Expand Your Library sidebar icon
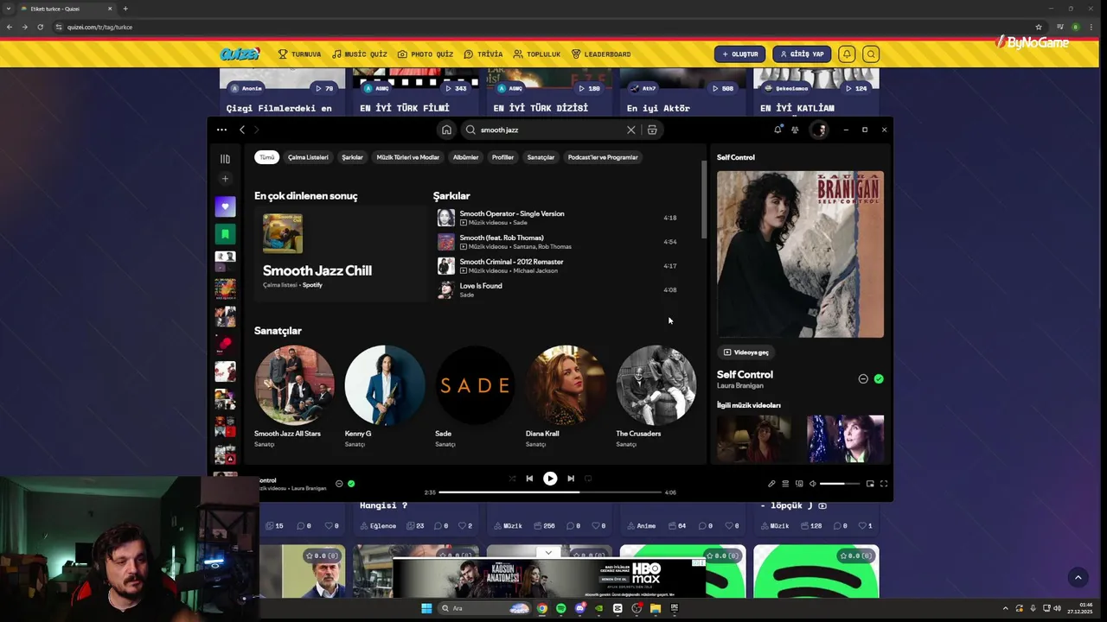This screenshot has width=1107, height=622. [225, 159]
